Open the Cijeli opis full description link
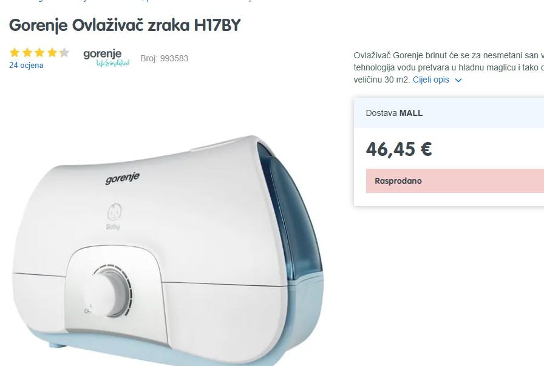Screen dimensions: 544x366 tap(431, 80)
